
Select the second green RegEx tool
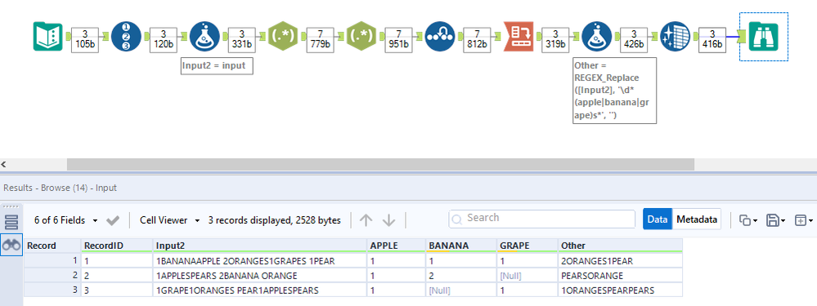(361, 37)
